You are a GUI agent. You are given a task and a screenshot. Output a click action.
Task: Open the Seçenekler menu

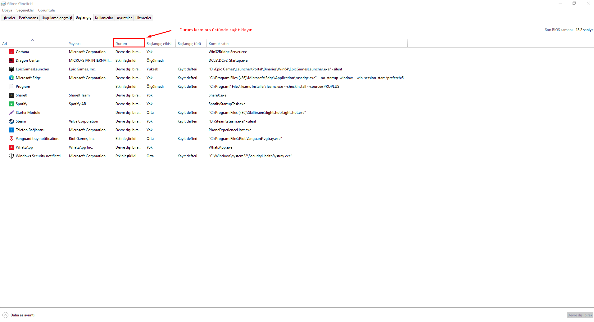pyautogui.click(x=25, y=10)
